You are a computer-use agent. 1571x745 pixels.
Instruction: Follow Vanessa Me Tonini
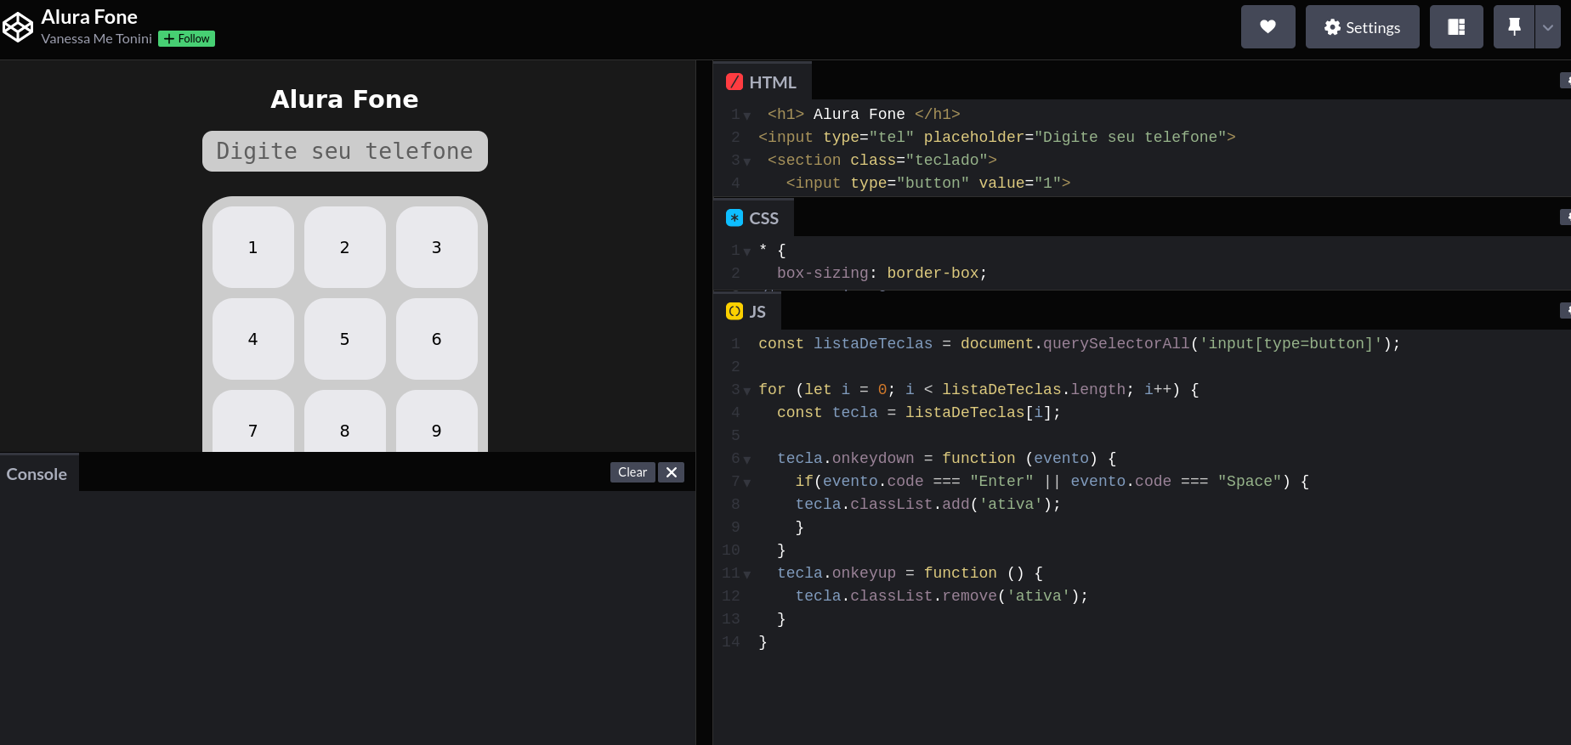pyautogui.click(x=187, y=39)
